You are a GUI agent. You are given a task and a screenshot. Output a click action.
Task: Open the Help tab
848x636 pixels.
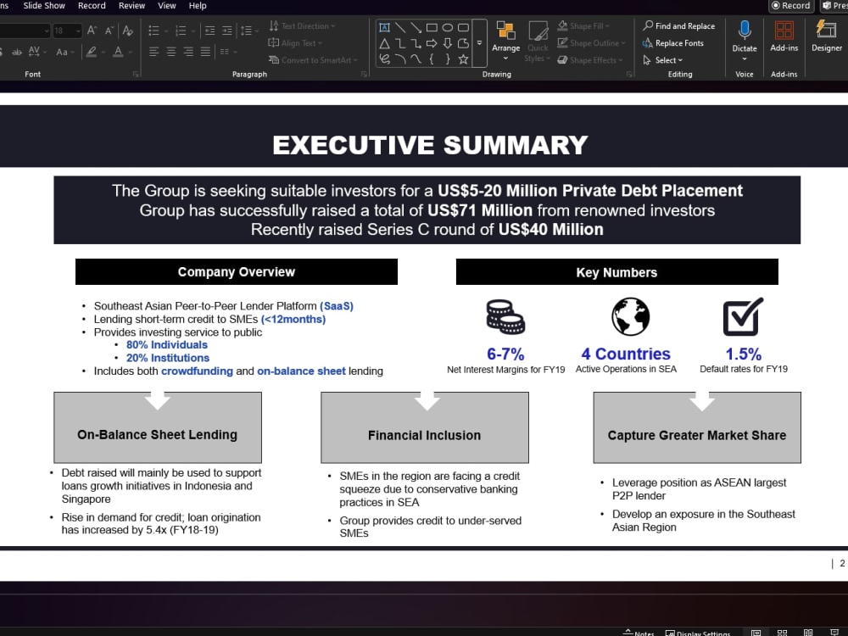point(198,5)
